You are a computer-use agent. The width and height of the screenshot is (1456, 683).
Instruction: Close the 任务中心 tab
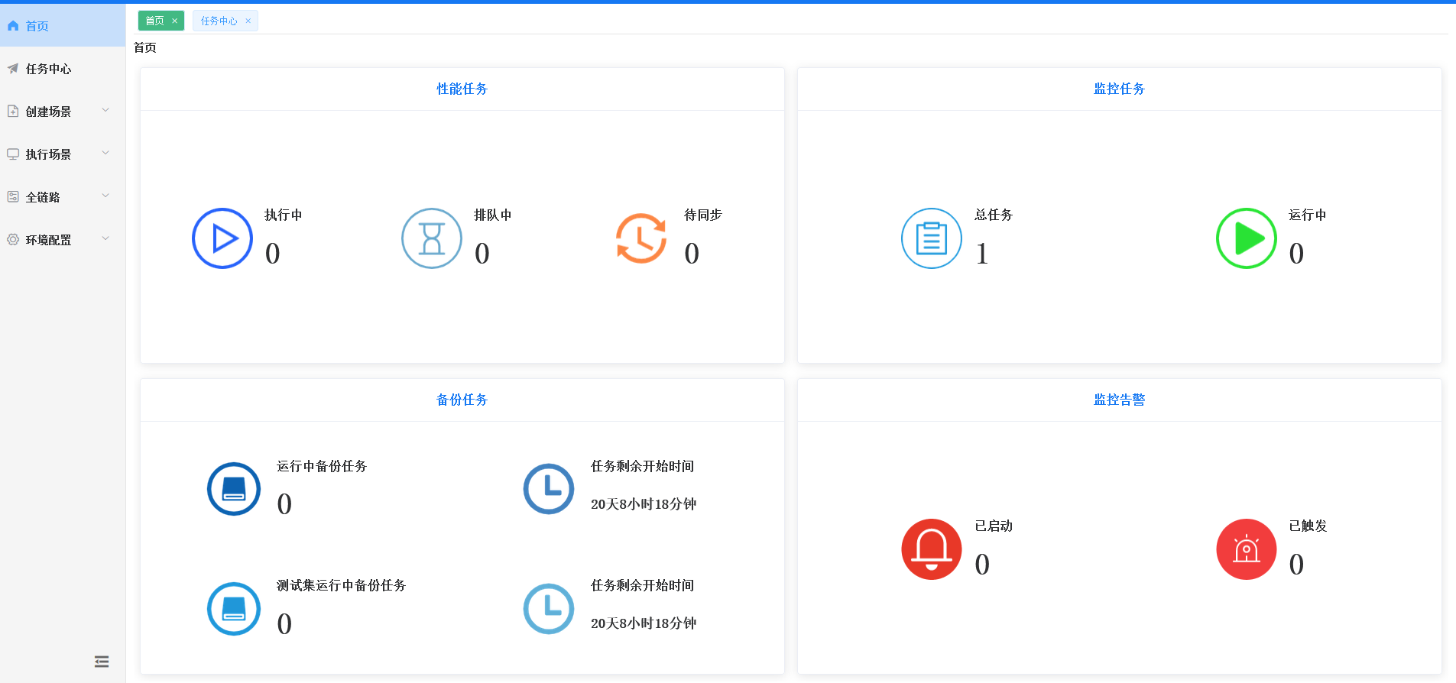248,21
